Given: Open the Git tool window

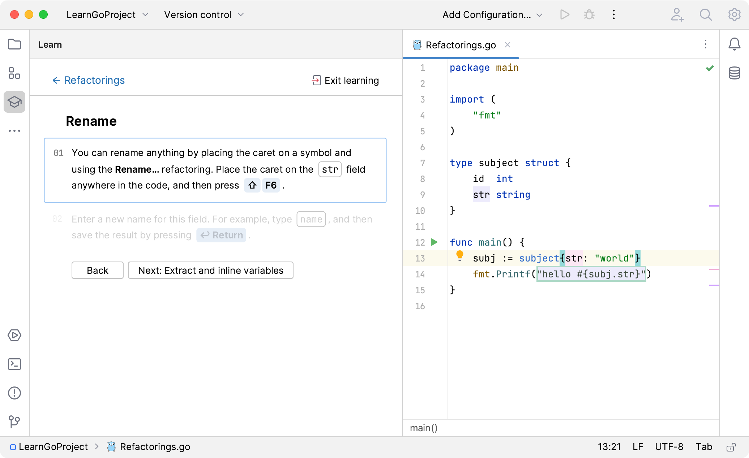Looking at the screenshot, I should (x=14, y=422).
